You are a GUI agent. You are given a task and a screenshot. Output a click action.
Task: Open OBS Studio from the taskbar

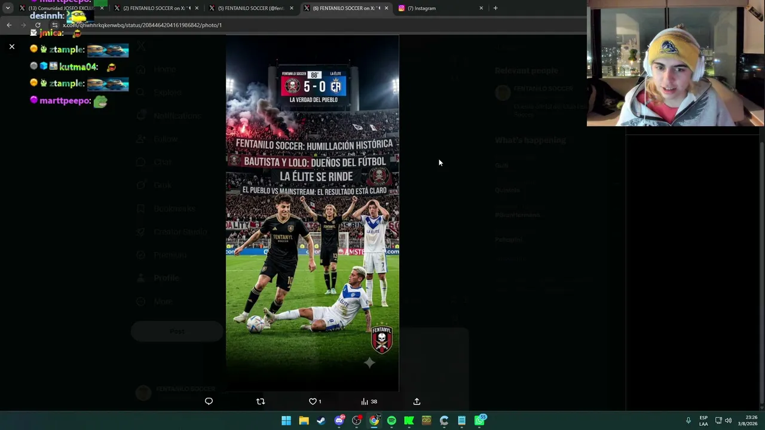[357, 420]
